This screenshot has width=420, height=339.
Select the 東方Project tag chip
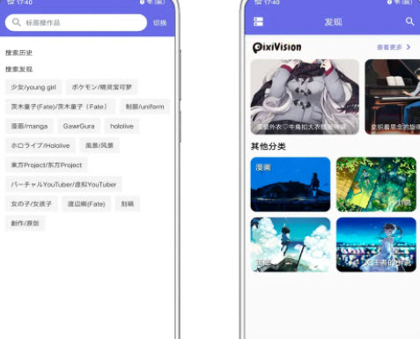[x=47, y=165]
